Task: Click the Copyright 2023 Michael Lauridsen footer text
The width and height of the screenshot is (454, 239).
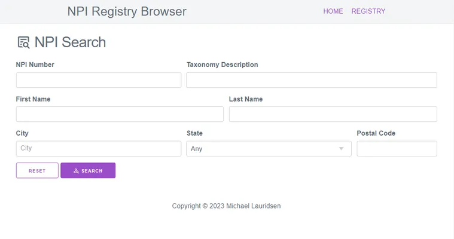Action: click(x=227, y=206)
